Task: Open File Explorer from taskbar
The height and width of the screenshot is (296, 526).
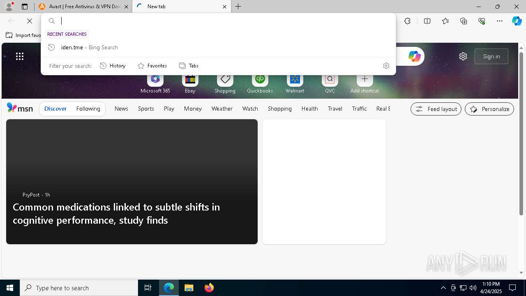Action: (189, 288)
